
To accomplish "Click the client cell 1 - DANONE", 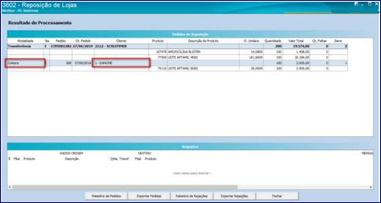I will tap(121, 63).
